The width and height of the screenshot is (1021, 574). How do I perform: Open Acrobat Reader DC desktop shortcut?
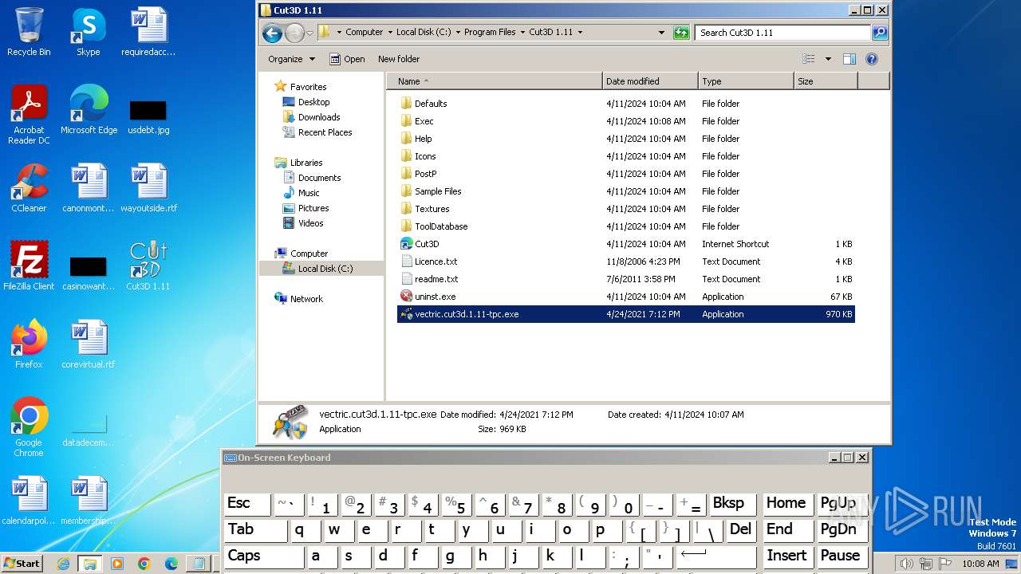pos(29,115)
